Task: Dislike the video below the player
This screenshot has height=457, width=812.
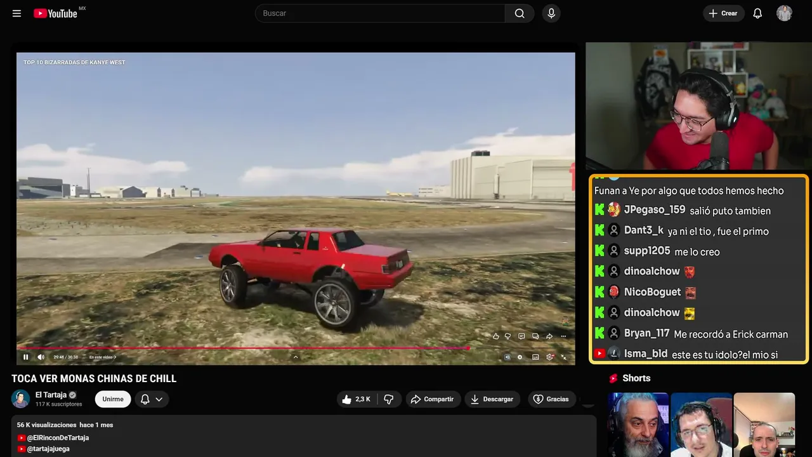Action: [x=389, y=399]
